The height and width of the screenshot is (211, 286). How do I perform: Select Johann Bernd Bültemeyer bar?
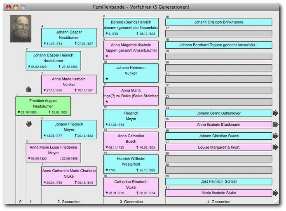[x=219, y=113]
